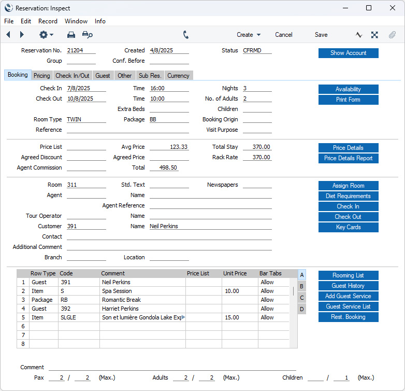The image size is (405, 391).
Task: Switch to the Guest tab
Action: coord(103,76)
